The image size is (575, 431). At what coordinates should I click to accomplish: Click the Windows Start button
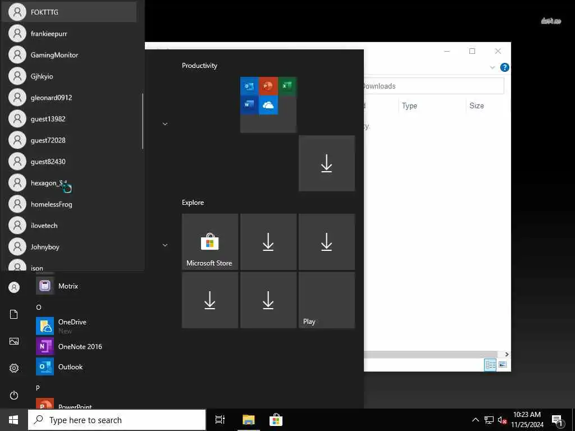[x=13, y=420]
